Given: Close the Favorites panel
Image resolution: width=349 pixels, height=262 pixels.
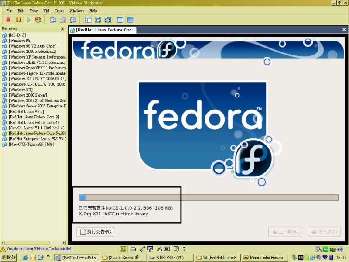Looking at the screenshot, I should pos(62,29).
